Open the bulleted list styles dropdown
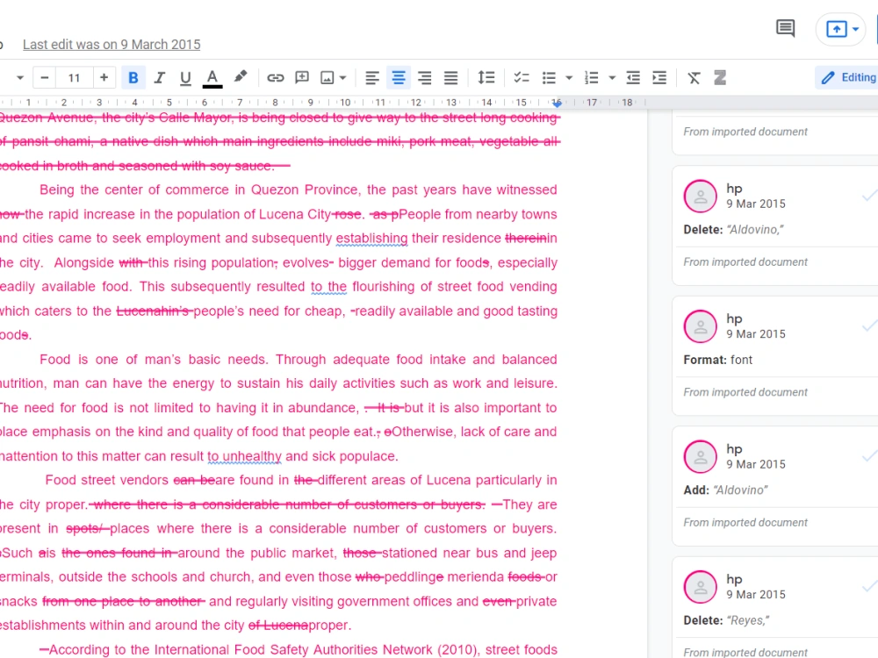878x658 pixels. 568,77
